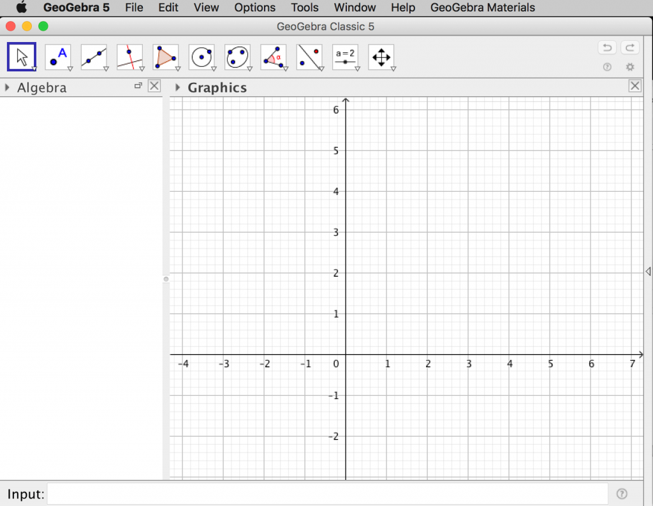Open the Angle tool dropdown arrow
The image size is (653, 506).
coord(286,69)
